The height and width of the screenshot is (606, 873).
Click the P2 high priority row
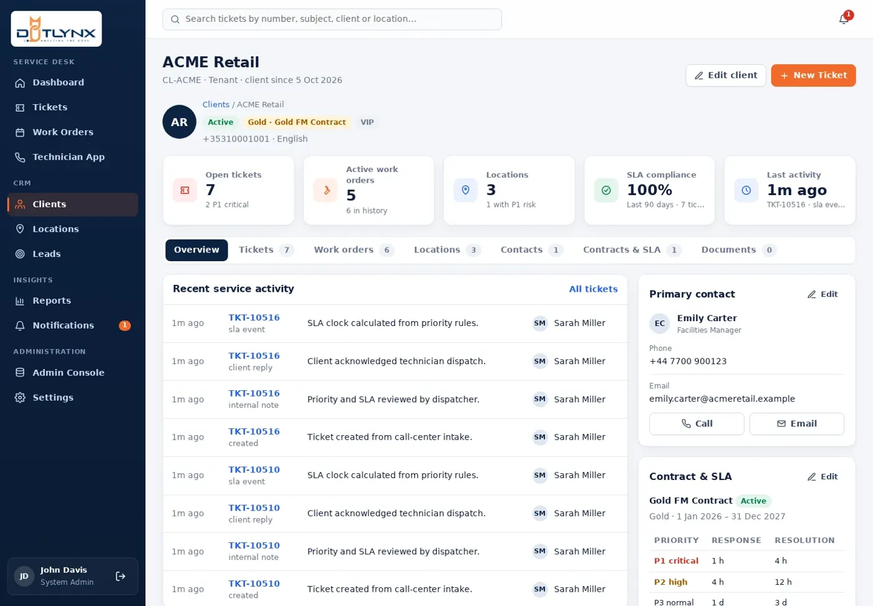coord(746,582)
